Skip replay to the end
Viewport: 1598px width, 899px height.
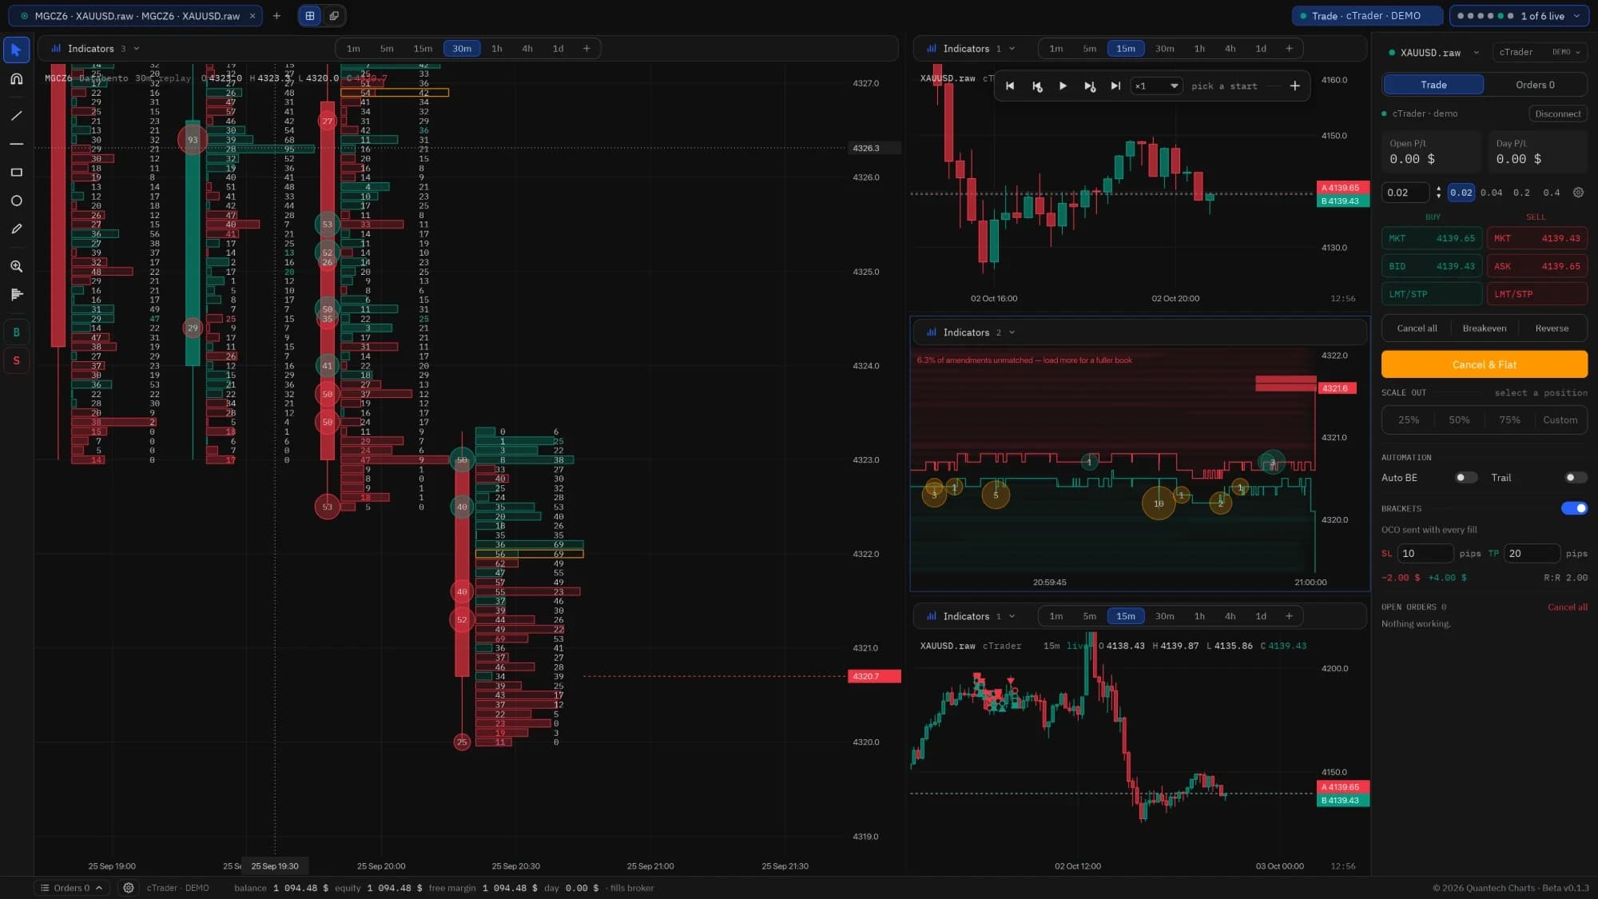pyautogui.click(x=1115, y=86)
